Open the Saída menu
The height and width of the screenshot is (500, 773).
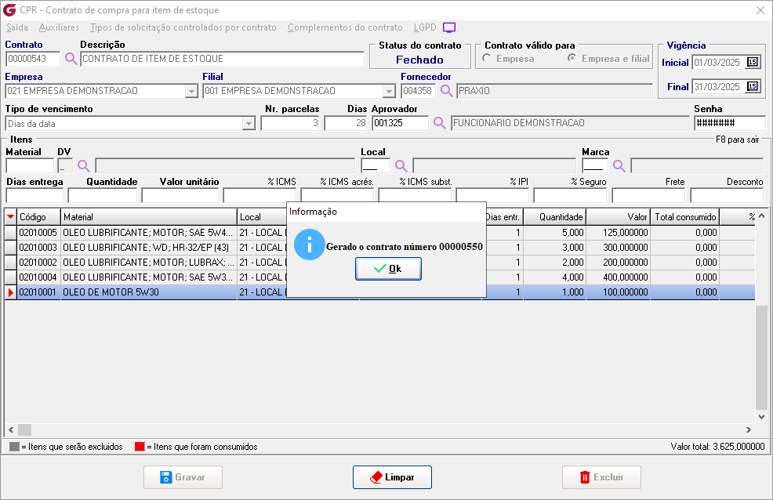[16, 27]
